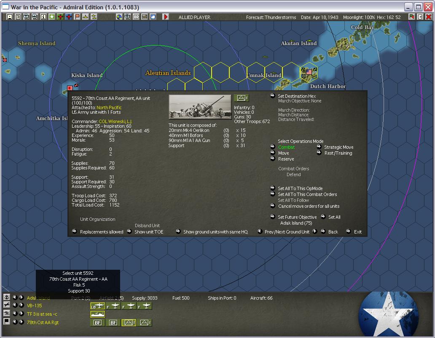Go to next ground unit arrow

[314, 231]
